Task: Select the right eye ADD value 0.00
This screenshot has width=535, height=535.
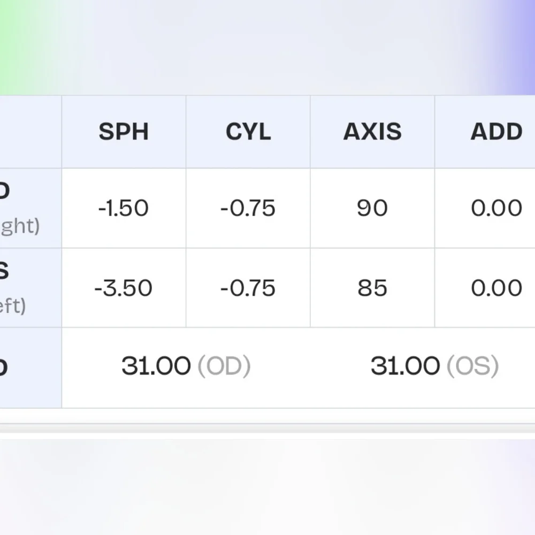Action: (x=496, y=208)
